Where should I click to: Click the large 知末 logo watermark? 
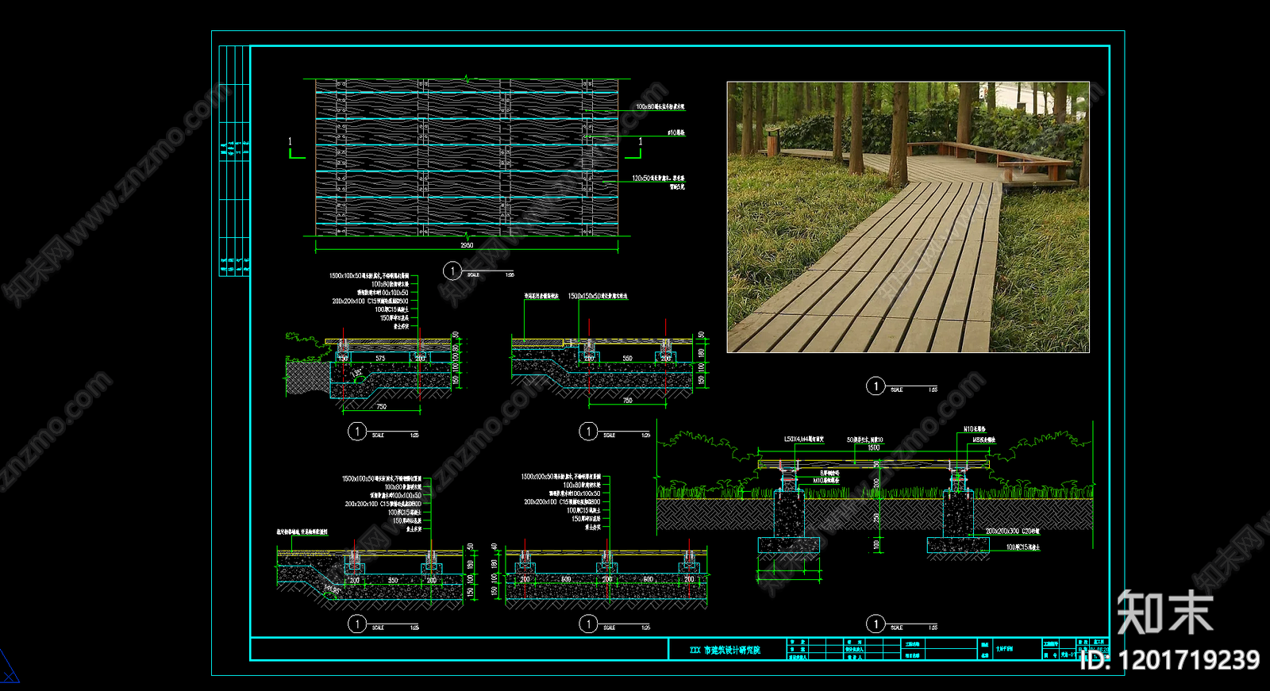(x=1164, y=612)
